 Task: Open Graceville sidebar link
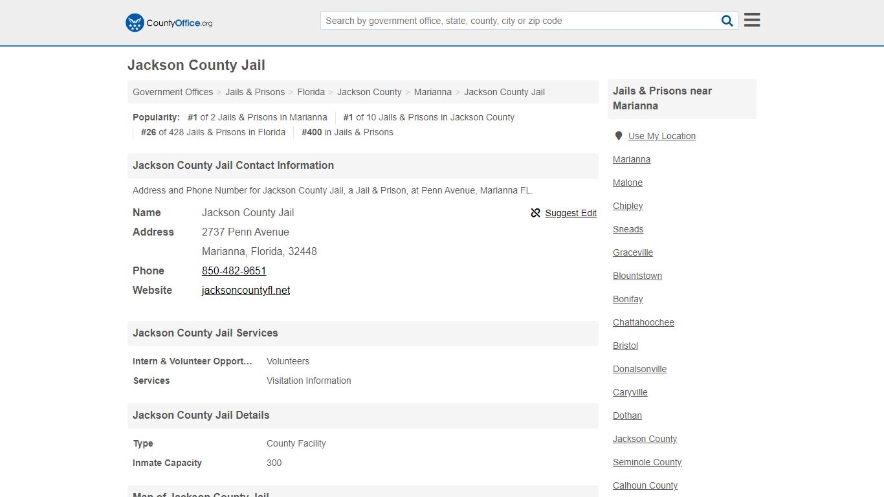point(633,252)
